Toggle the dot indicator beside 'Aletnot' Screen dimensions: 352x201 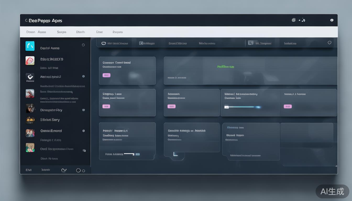coord(84,76)
